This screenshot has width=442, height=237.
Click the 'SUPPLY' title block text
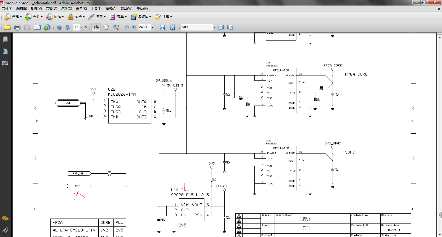click(305, 219)
